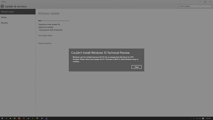Open the Advanced options link
213x120 pixels.
(45, 43)
